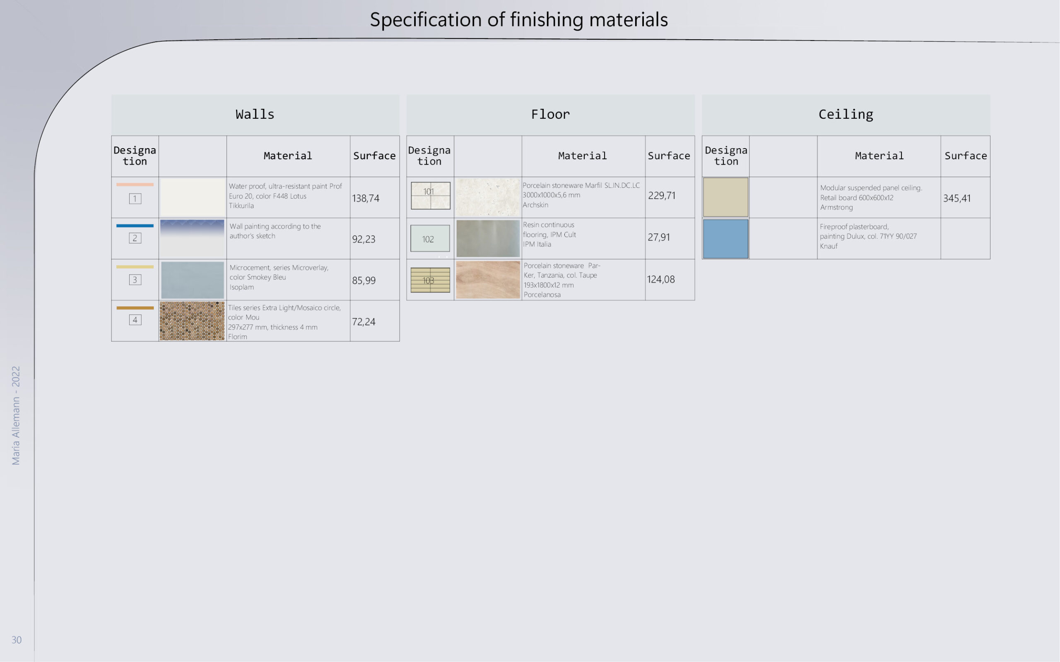This screenshot has width=1060, height=662.
Task: Click the beige ceiling color swatch
Action: point(725,197)
